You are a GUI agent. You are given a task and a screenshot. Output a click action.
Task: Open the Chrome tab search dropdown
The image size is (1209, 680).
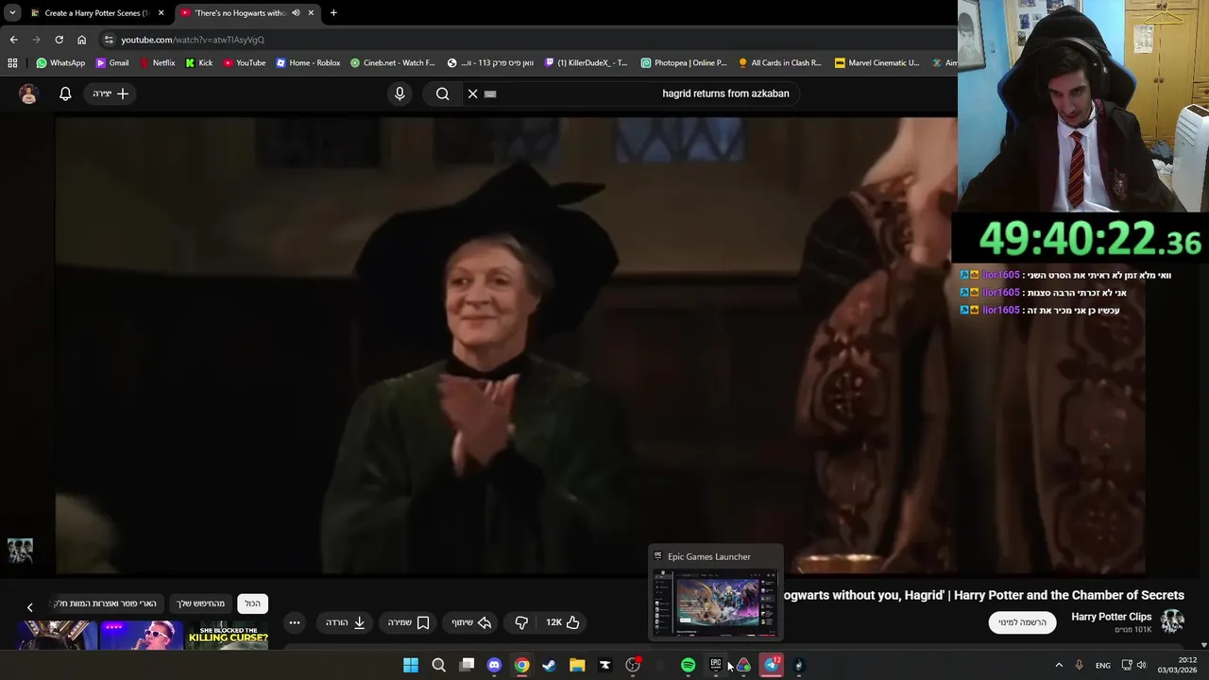12,13
